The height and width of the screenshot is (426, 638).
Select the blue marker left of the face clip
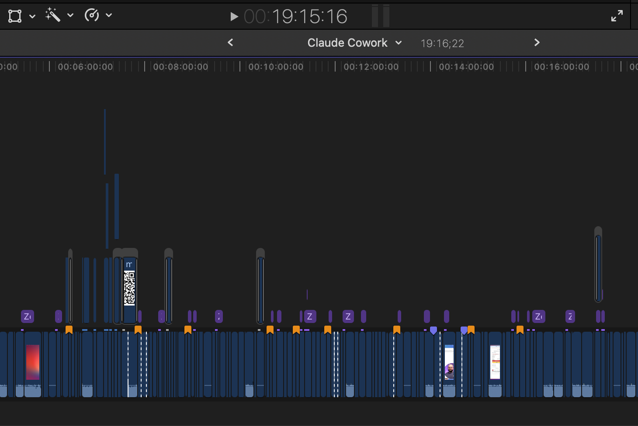click(433, 330)
